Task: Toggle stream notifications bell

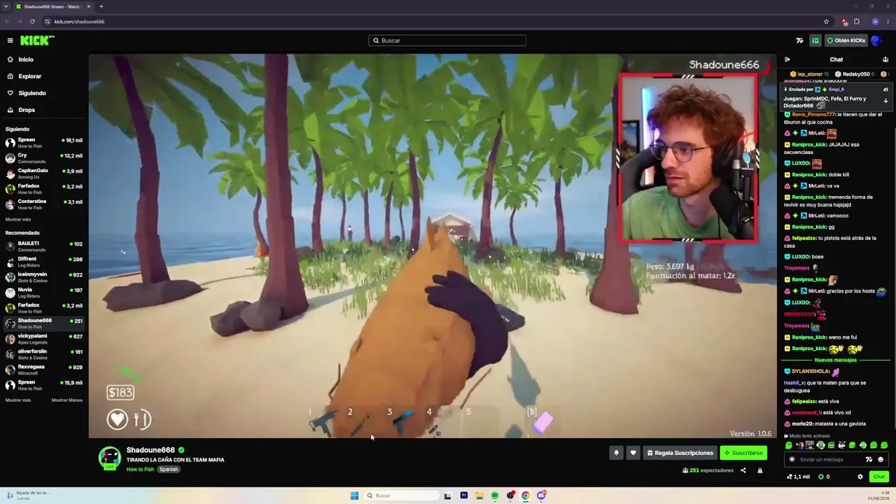Action: click(616, 453)
